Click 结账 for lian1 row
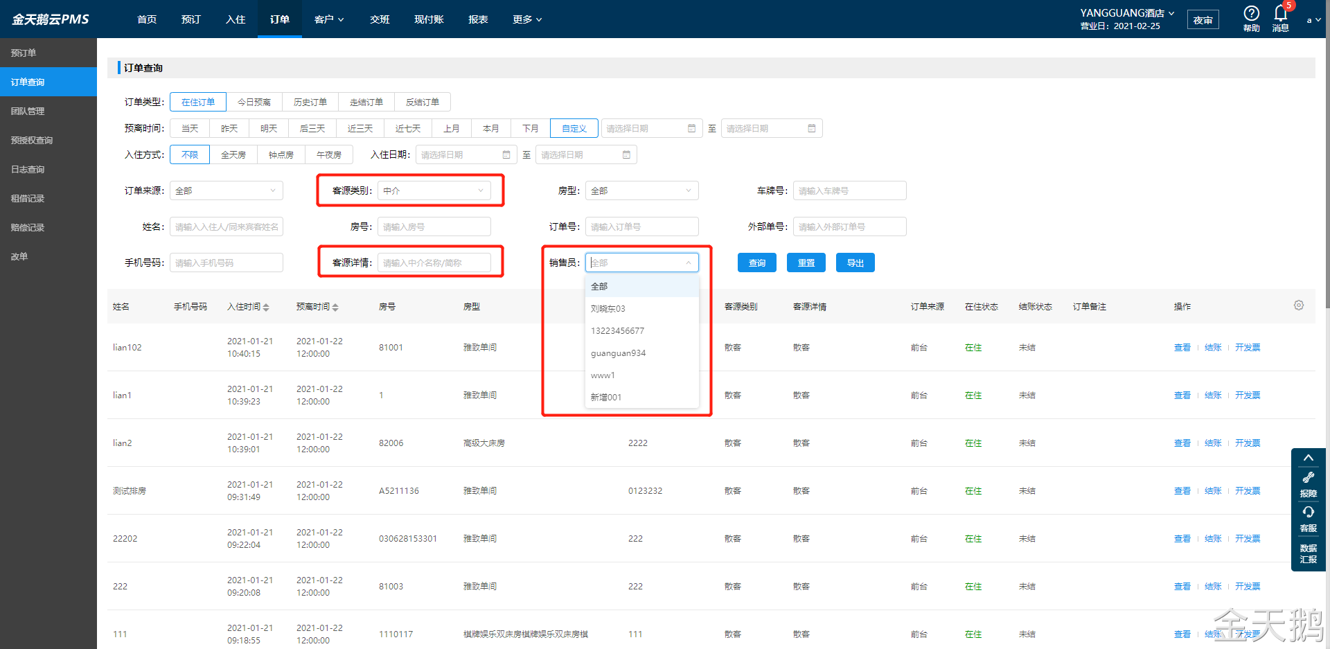Image resolution: width=1330 pixels, height=649 pixels. [x=1213, y=395]
